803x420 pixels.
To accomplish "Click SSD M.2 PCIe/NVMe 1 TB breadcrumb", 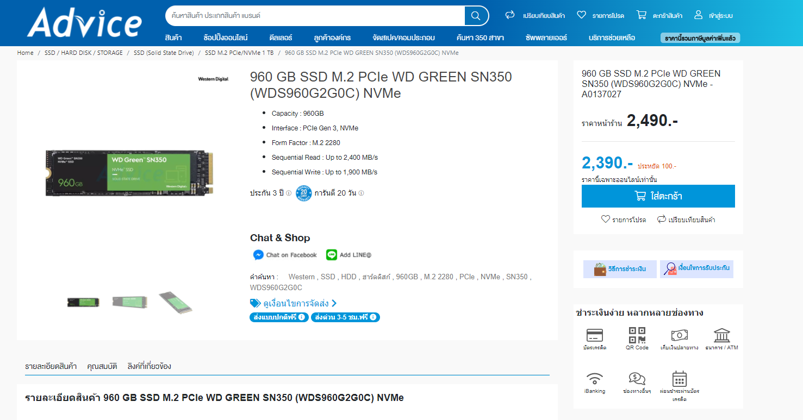I will coord(239,53).
